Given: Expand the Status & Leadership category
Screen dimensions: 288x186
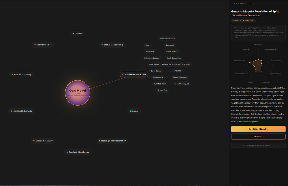Looking at the screenshot, I should pyautogui.click(x=112, y=45).
